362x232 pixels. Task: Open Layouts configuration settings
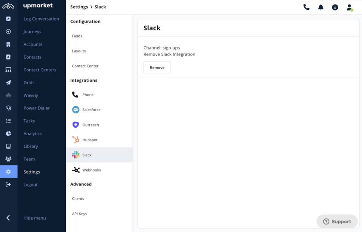coord(79,51)
